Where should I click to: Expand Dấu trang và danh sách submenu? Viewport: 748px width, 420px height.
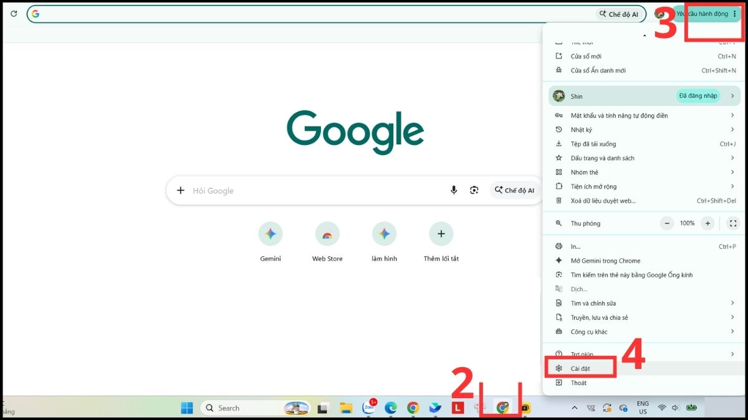(x=645, y=158)
